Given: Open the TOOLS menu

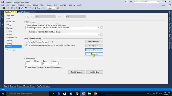Looking at the screenshot, I should pyautogui.click(x=49, y=5).
